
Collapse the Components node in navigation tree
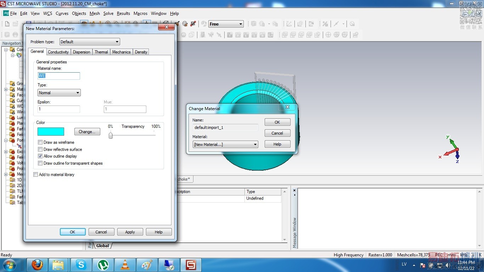[x=6, y=50]
